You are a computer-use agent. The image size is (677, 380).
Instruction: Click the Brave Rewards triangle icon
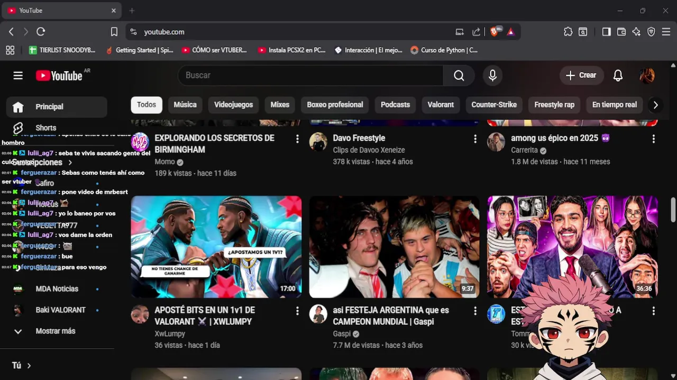tap(510, 32)
